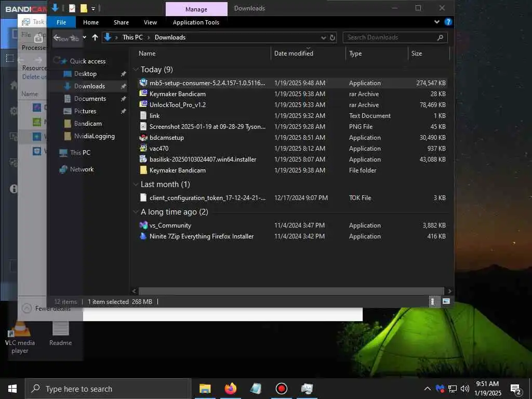This screenshot has width=532, height=399.
Task: Select the Keymaker Bandicam file folder icon
Action: tap(143, 170)
